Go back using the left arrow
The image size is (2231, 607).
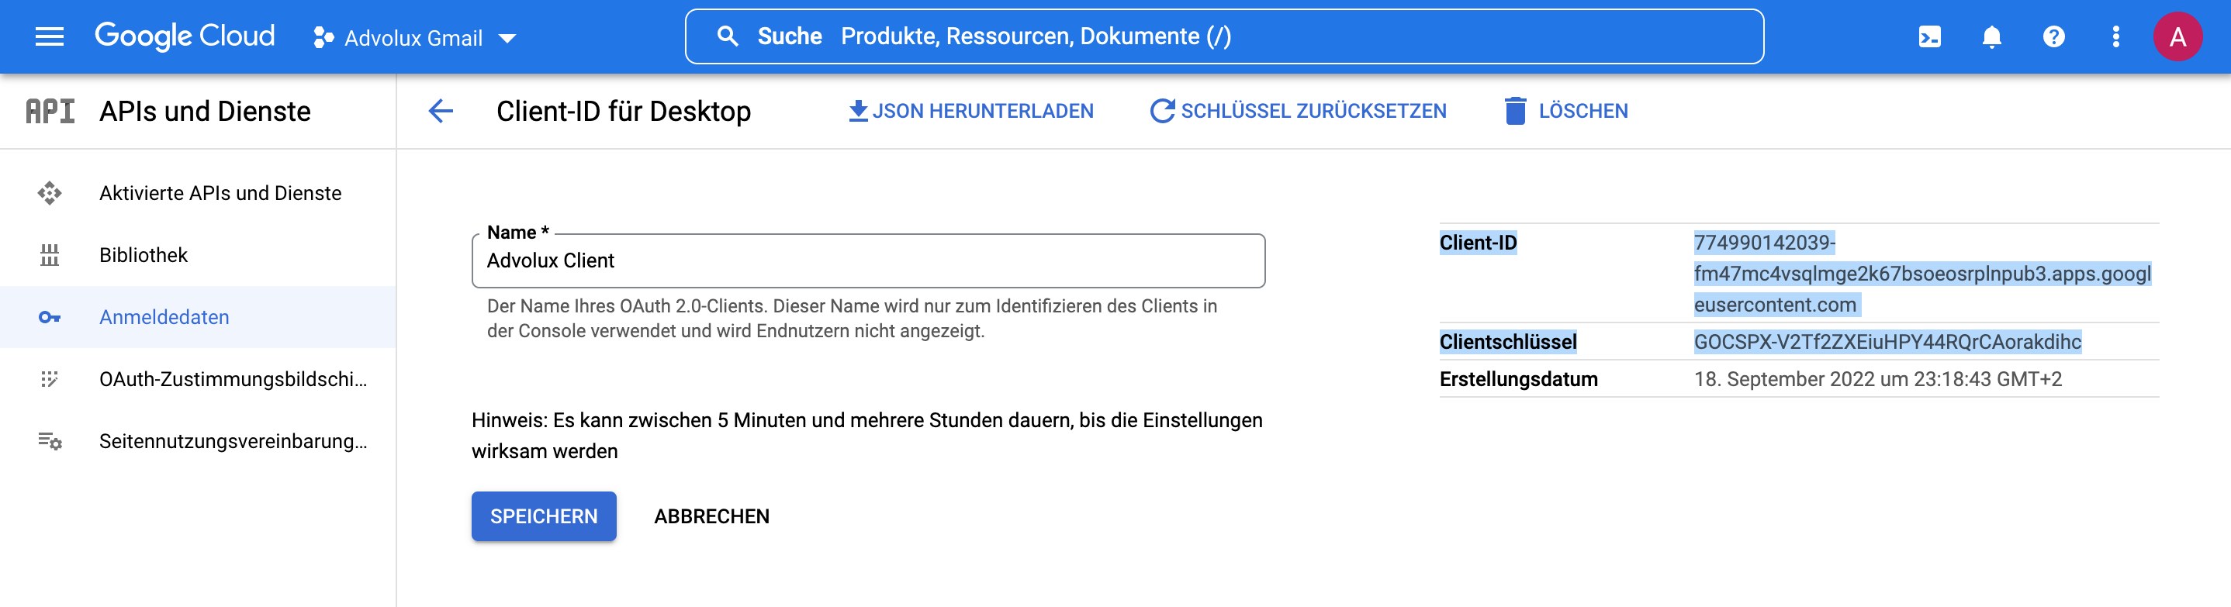441,111
